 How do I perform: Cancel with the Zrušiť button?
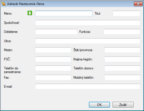coord(123,105)
